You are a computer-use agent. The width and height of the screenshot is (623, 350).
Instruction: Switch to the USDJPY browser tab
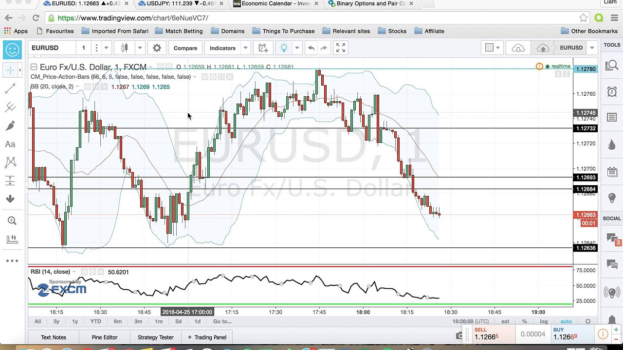tap(180, 4)
